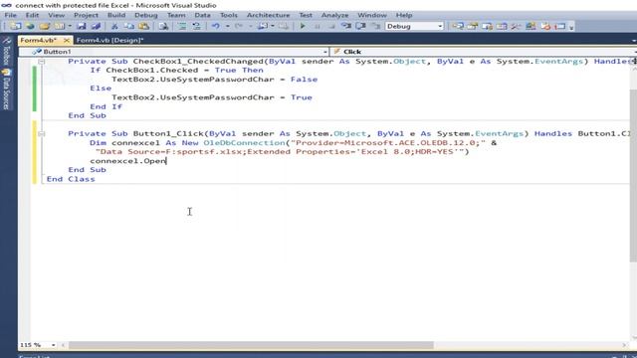
Task: Click the Find in Files icon
Action: [x=163, y=26]
